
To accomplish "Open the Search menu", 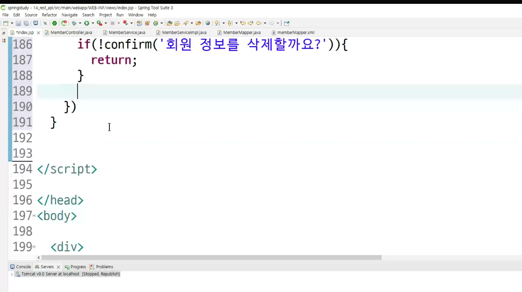I will (89, 15).
